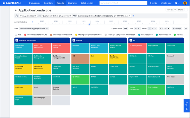Open the Layout Mode dropdown
The image size is (190, 118).
click(x=126, y=29)
